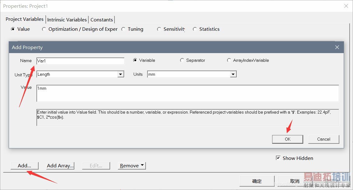
Task: Select the Variable radio button
Action: coord(135,60)
